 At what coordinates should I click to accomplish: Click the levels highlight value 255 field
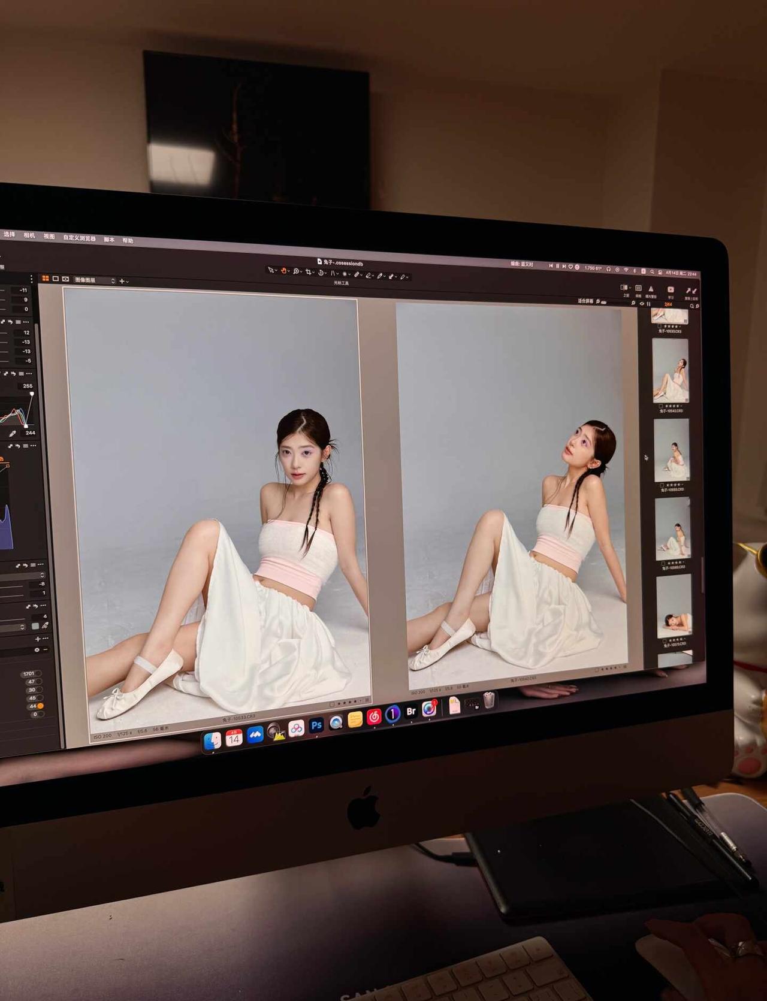coord(28,386)
